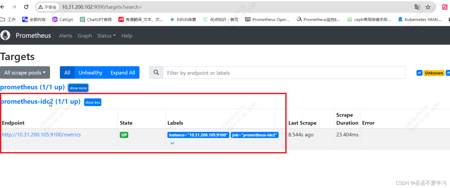This screenshot has width=450, height=188.
Task: Click the Last Scrape column header
Action: [302, 123]
